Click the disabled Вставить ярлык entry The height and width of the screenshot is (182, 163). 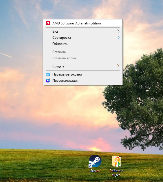tap(83, 58)
